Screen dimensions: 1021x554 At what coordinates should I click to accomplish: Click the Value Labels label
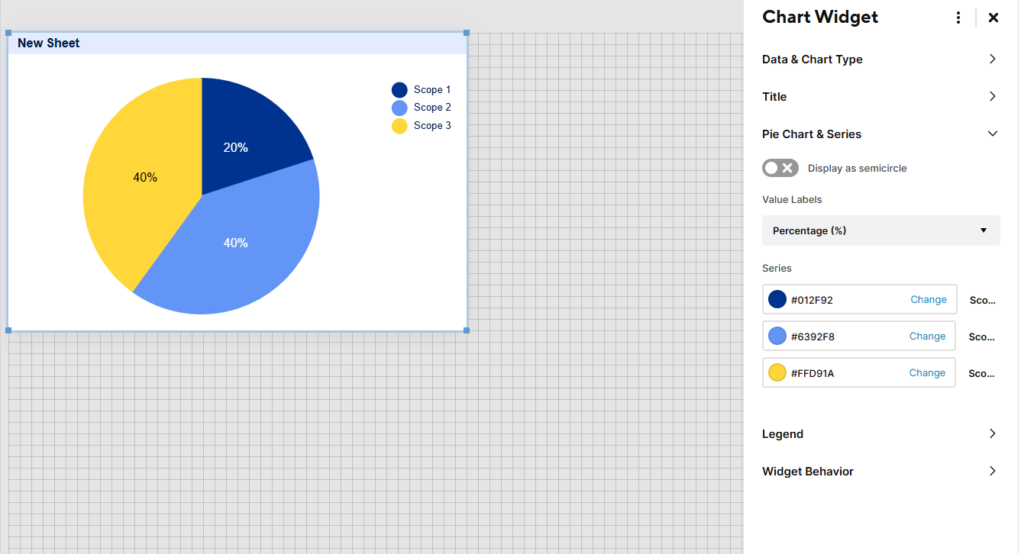(x=792, y=200)
